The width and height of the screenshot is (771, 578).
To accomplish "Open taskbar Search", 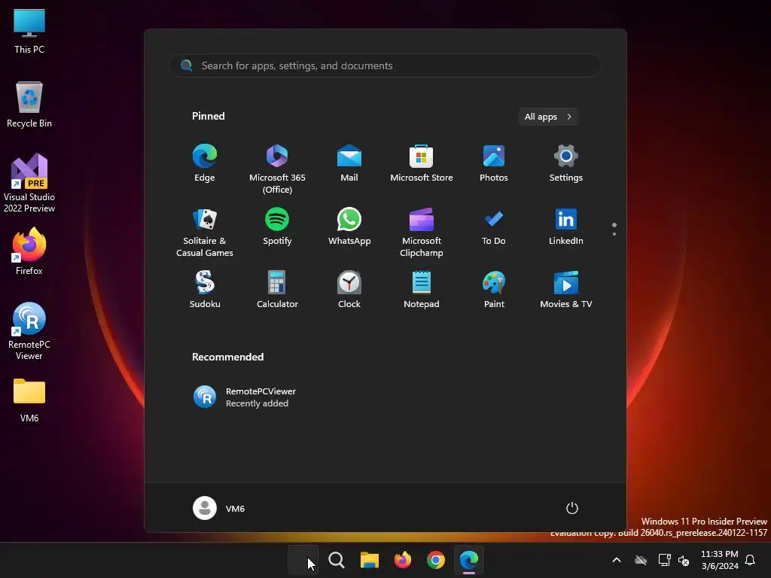I will (337, 560).
